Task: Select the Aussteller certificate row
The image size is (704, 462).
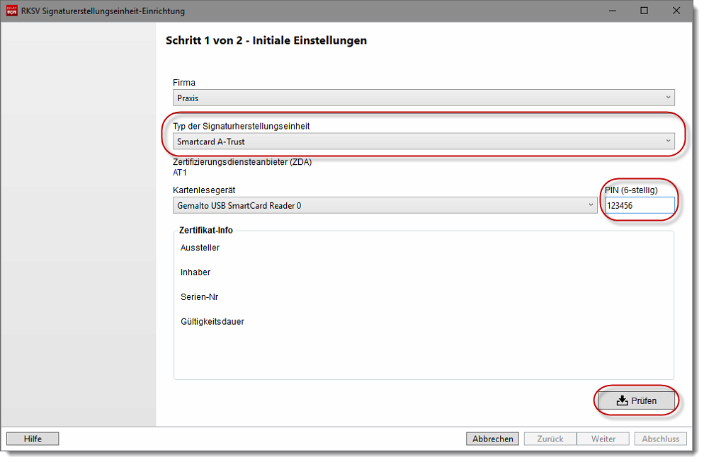Action: point(200,248)
